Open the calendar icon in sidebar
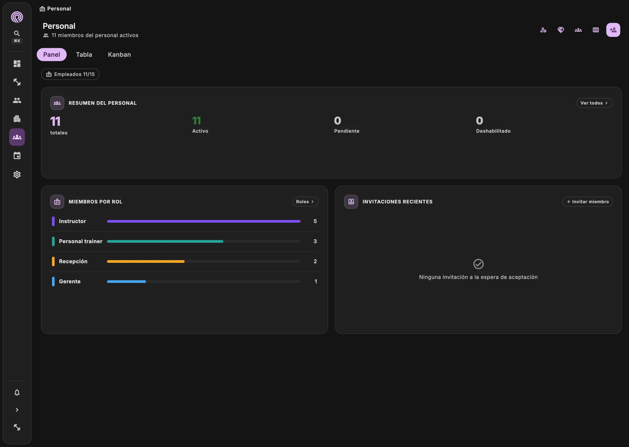The image size is (629, 447). 17,156
